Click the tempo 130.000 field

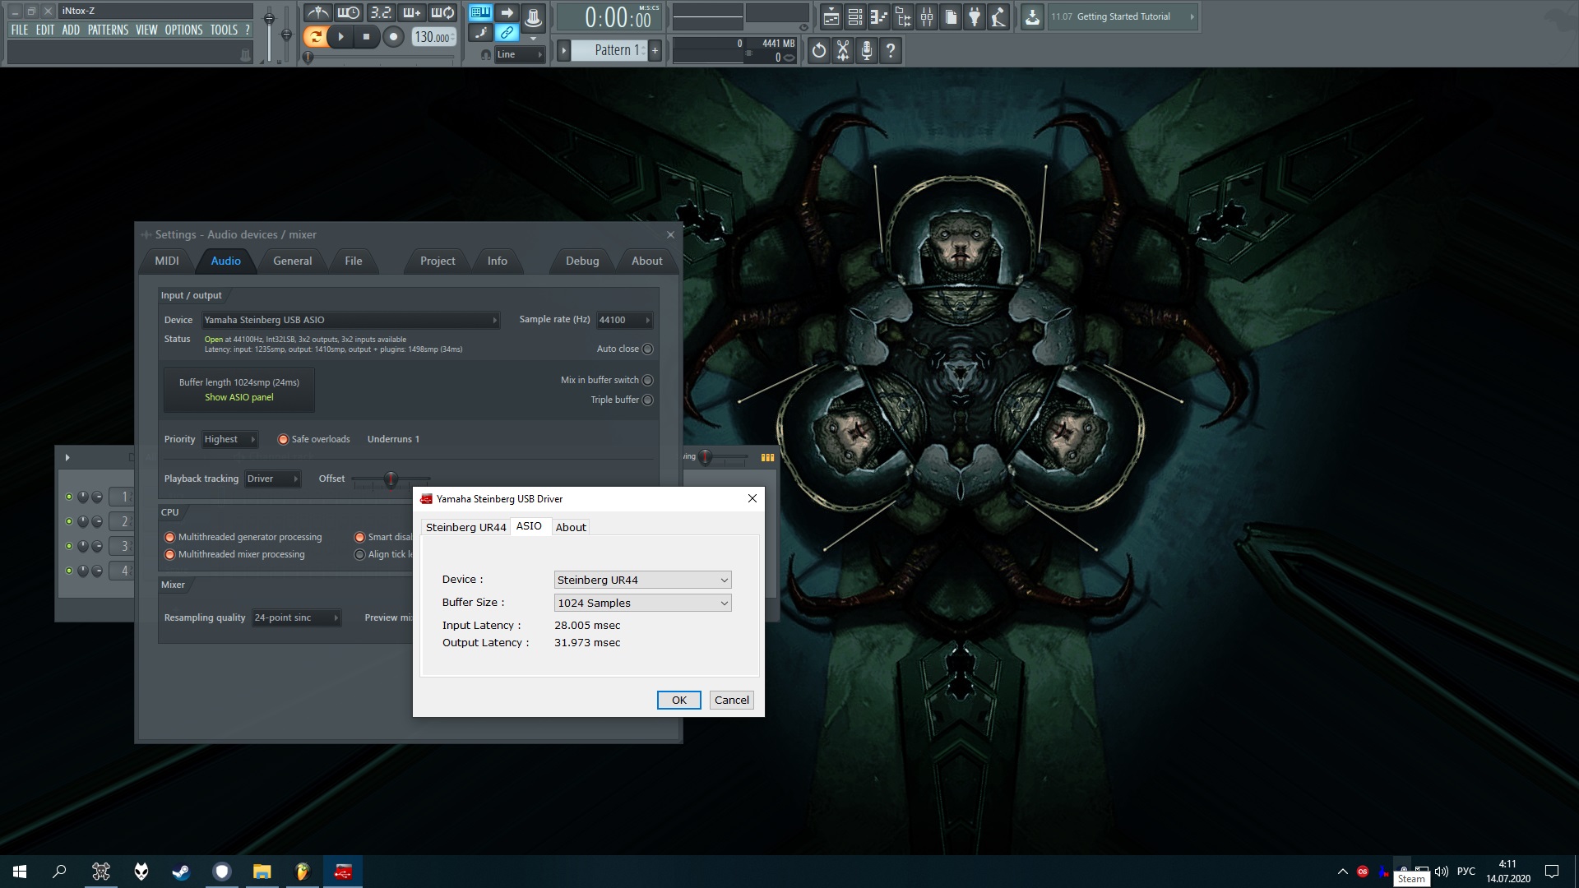point(433,37)
